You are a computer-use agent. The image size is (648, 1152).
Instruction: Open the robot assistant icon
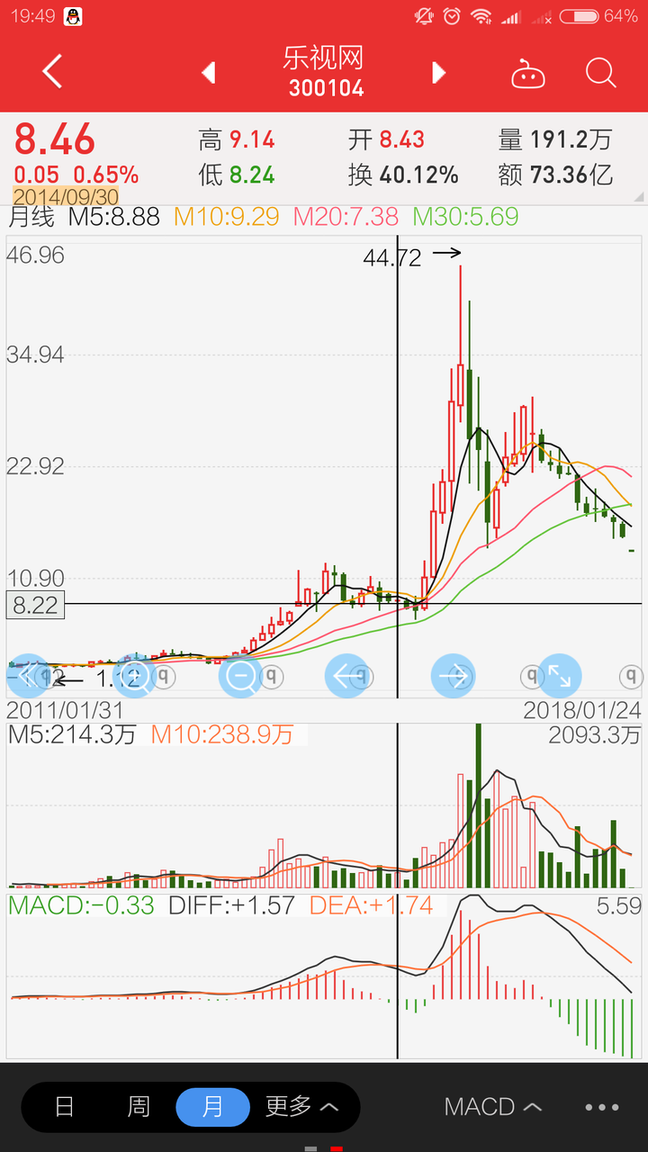(528, 73)
